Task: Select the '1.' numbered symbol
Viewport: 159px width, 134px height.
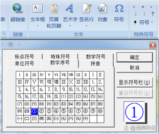Action: (x=93, y=82)
